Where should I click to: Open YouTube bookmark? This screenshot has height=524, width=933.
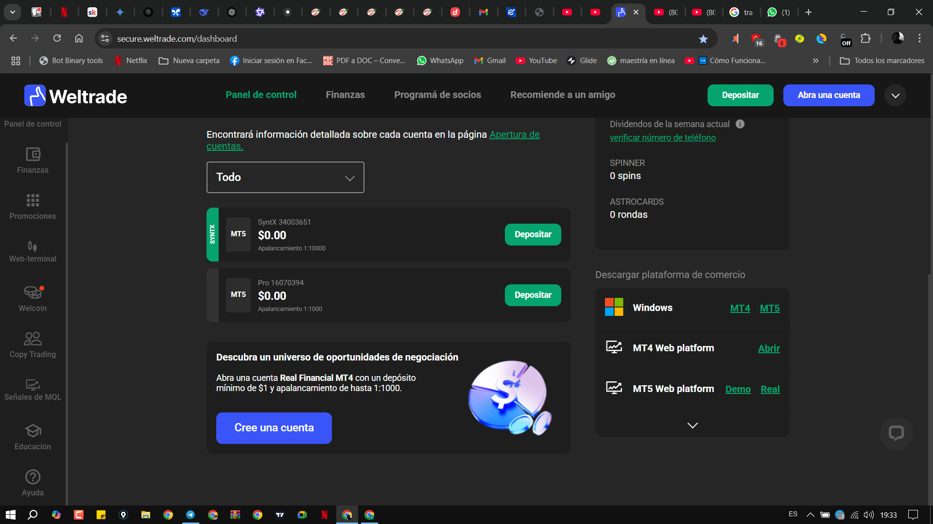[536, 61]
